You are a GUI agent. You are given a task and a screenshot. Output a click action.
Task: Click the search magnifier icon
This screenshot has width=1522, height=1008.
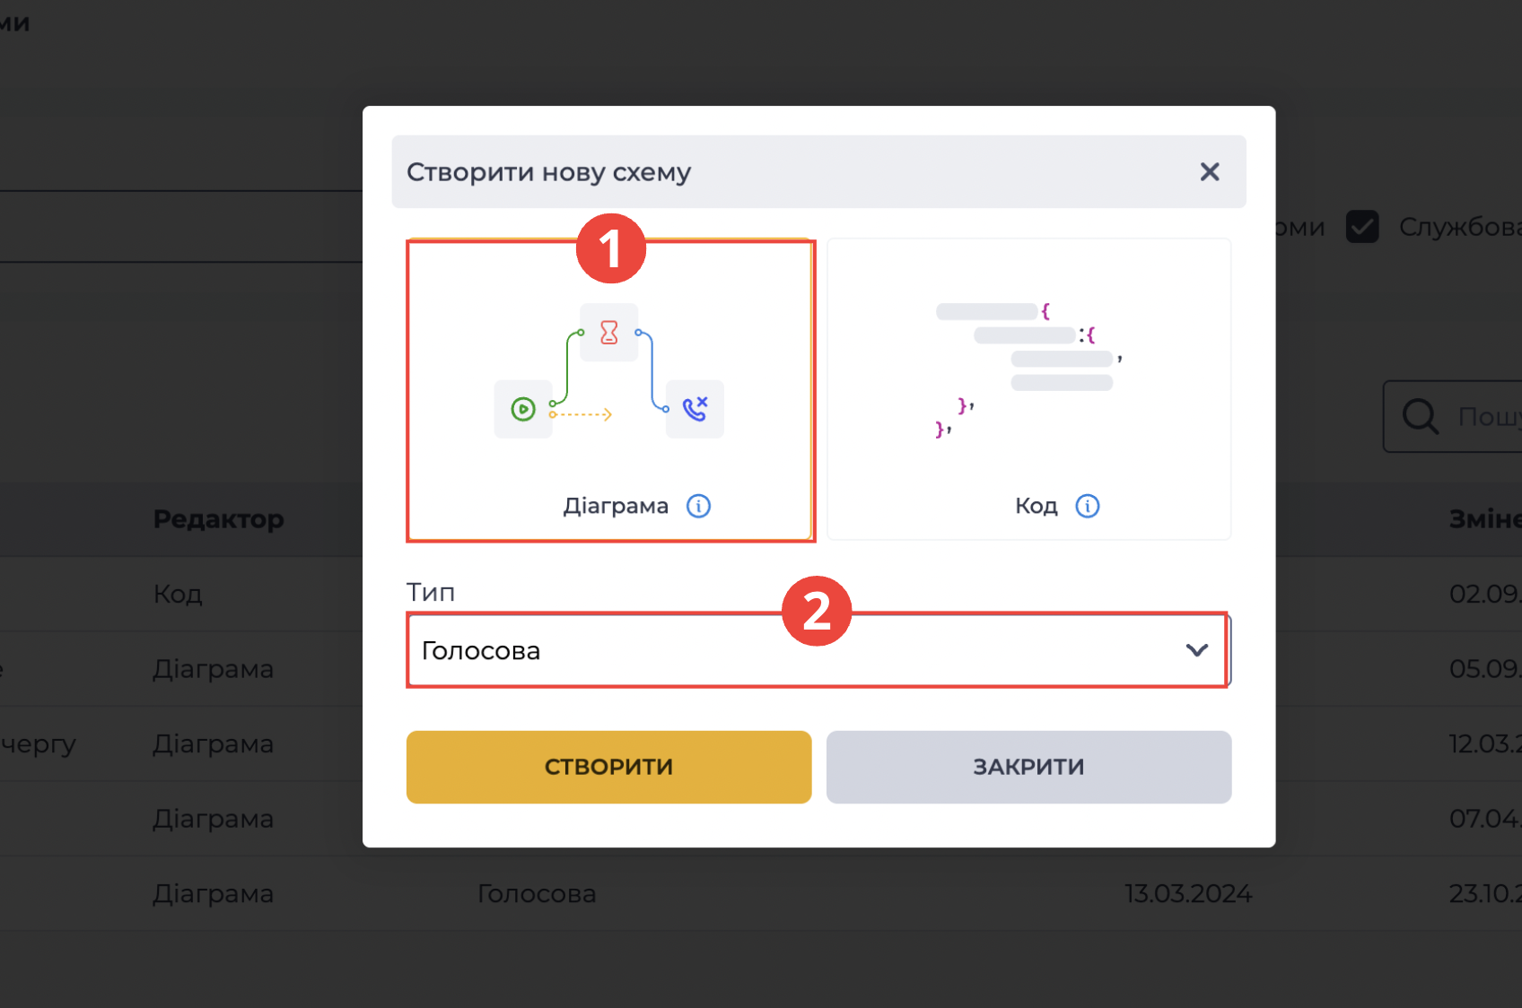[1421, 416]
